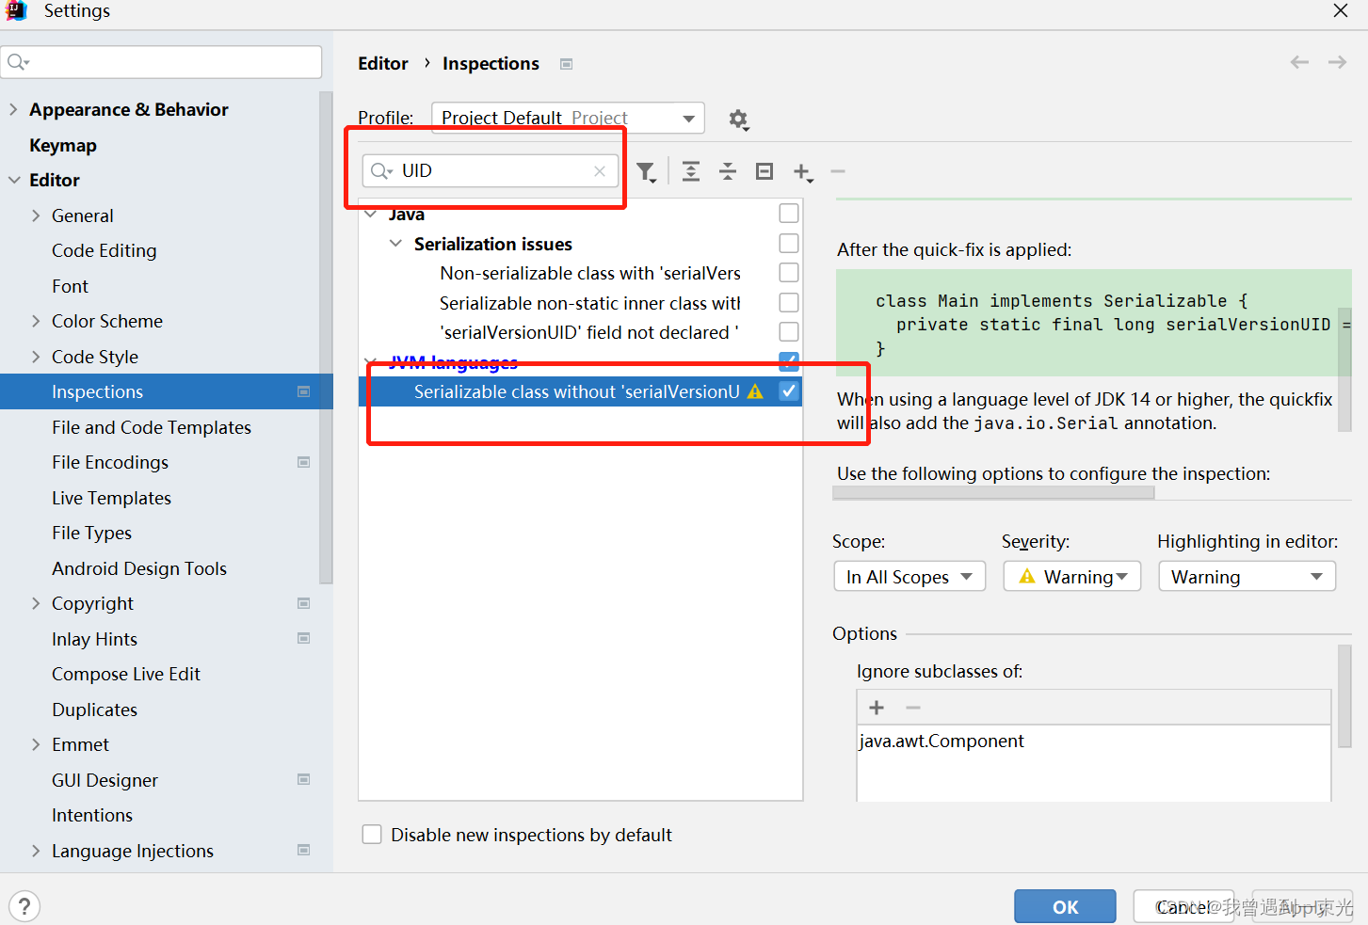Check Disable new inspections by default
1368x925 pixels.
coord(372,835)
